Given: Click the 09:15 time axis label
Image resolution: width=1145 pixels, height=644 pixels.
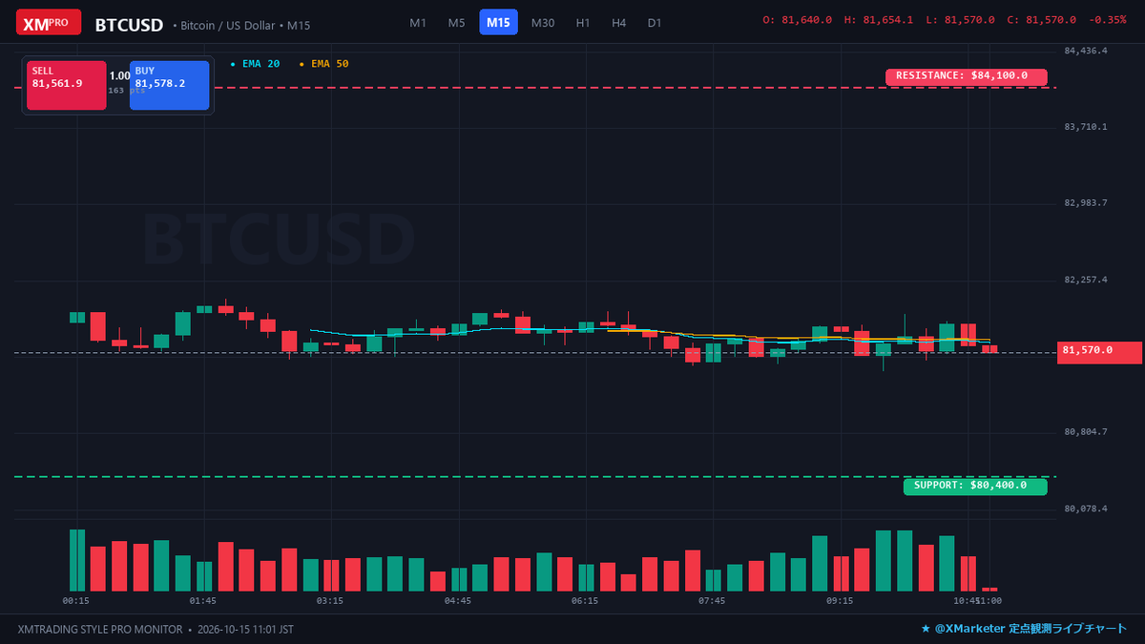Looking at the screenshot, I should point(840,601).
